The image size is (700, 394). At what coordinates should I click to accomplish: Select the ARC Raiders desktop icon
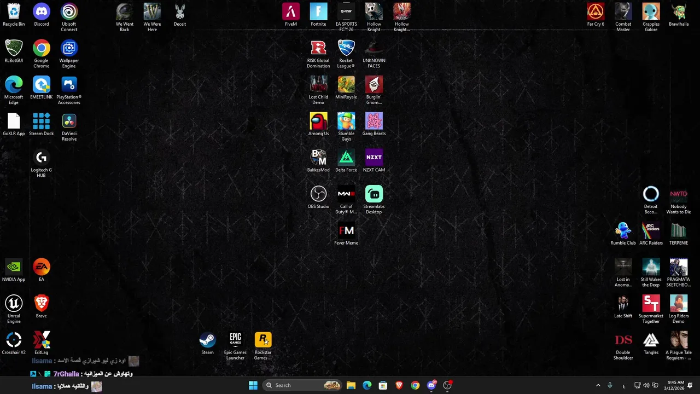651,234
